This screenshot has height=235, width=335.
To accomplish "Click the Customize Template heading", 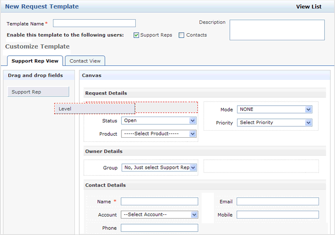I will (37, 47).
